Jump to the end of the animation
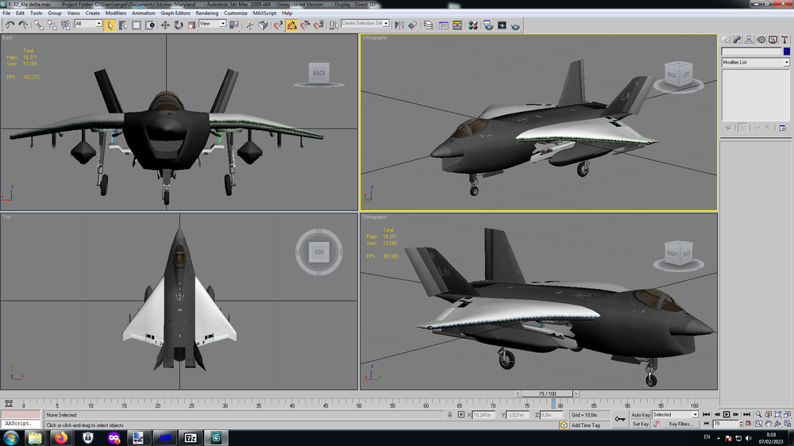Image resolution: width=794 pixels, height=446 pixels. 746,414
